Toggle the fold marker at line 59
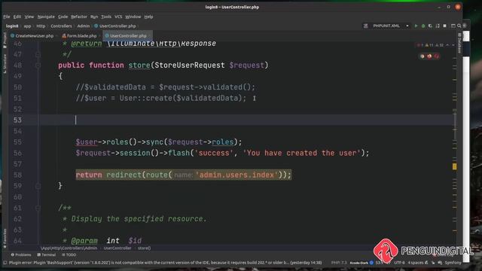 (38, 186)
